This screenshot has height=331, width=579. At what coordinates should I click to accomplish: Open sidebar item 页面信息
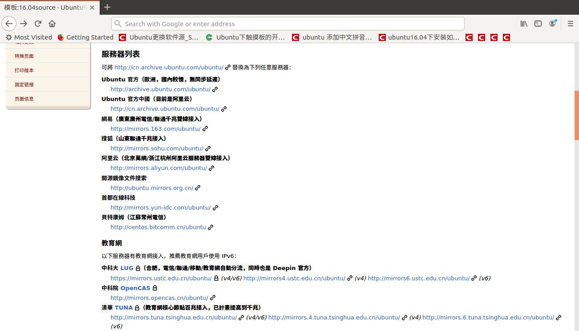click(24, 99)
